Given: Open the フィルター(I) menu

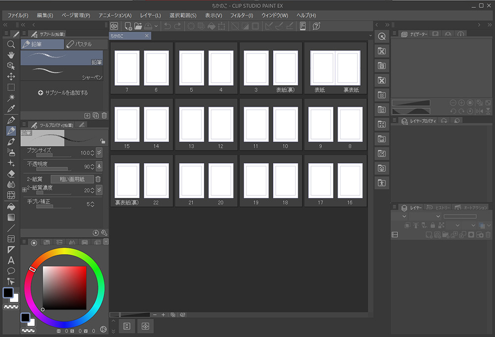Looking at the screenshot, I should pos(242,15).
